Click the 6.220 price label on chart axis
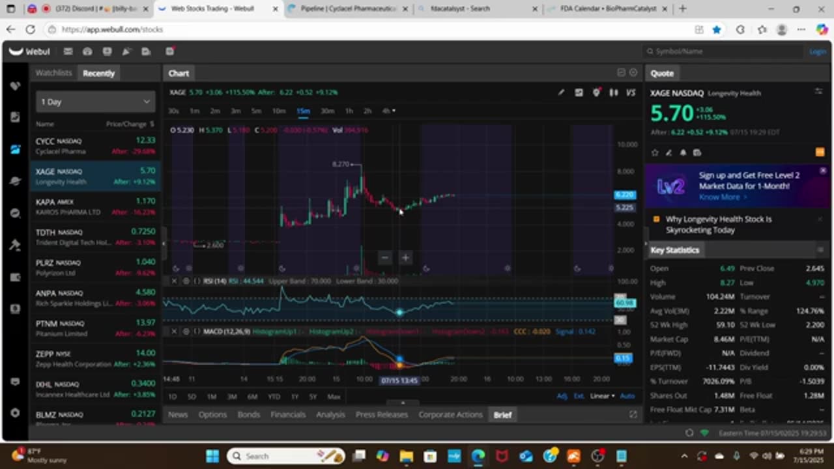 pyautogui.click(x=624, y=195)
